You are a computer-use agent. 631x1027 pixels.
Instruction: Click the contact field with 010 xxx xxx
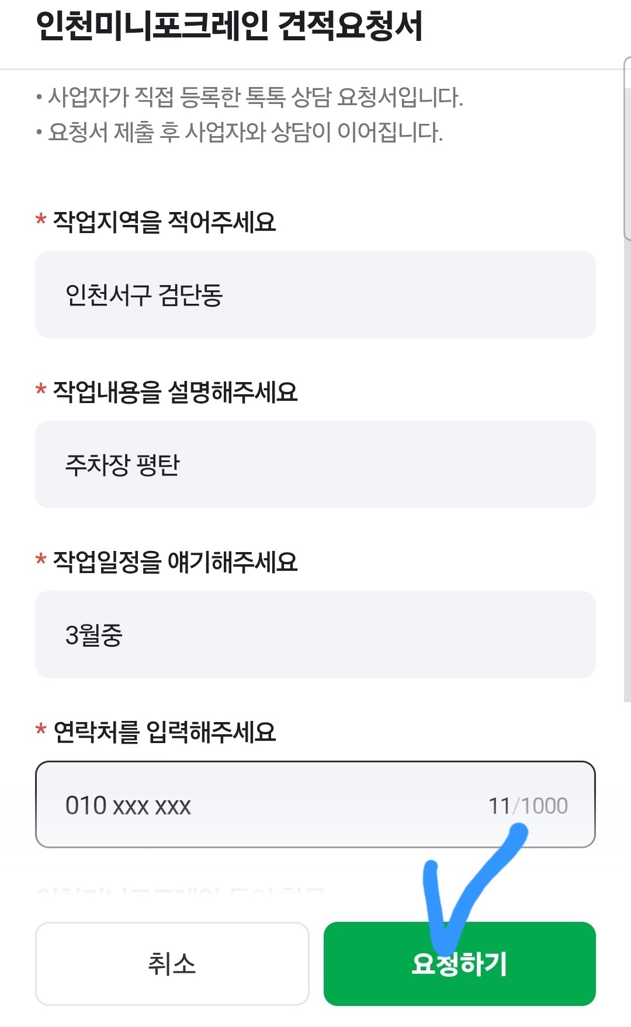315,804
